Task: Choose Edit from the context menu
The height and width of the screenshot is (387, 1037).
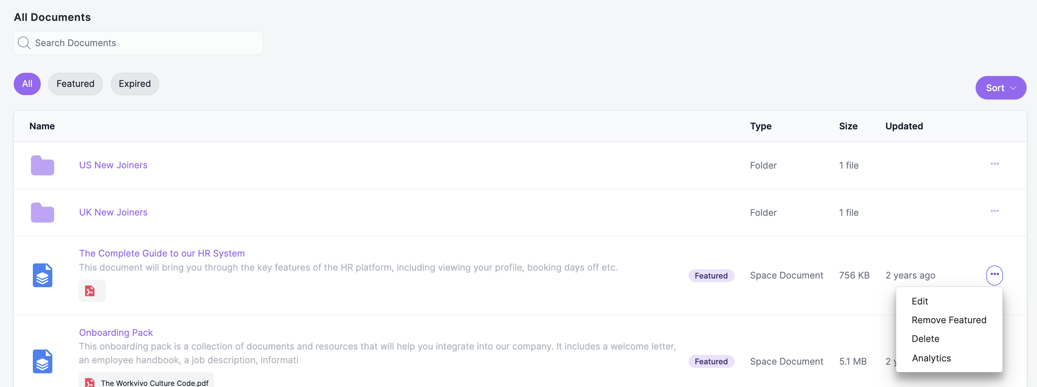Action: pos(919,301)
